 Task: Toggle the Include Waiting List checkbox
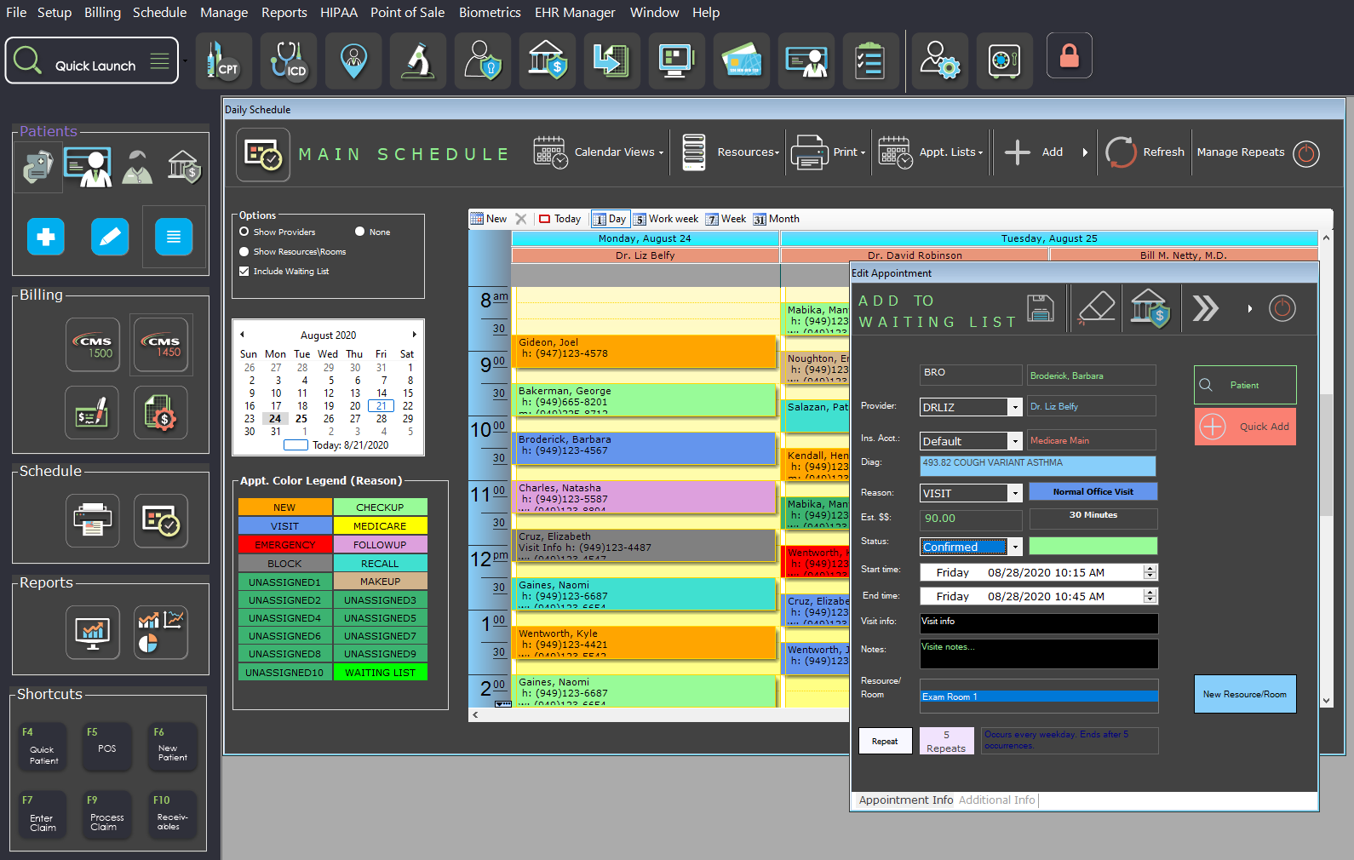(x=244, y=271)
